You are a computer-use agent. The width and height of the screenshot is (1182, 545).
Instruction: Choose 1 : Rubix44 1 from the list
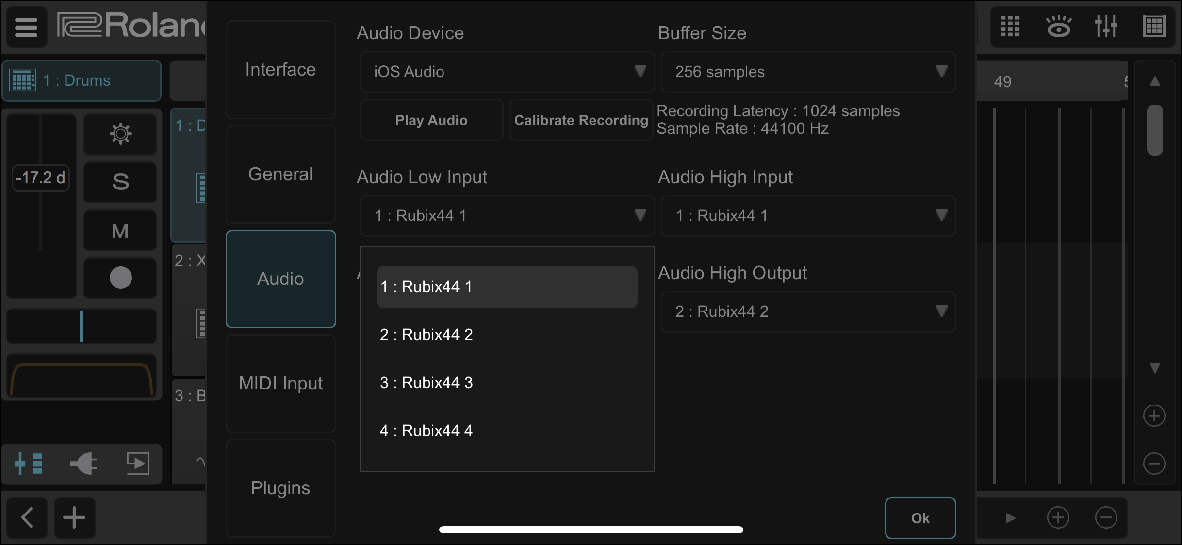(x=507, y=287)
